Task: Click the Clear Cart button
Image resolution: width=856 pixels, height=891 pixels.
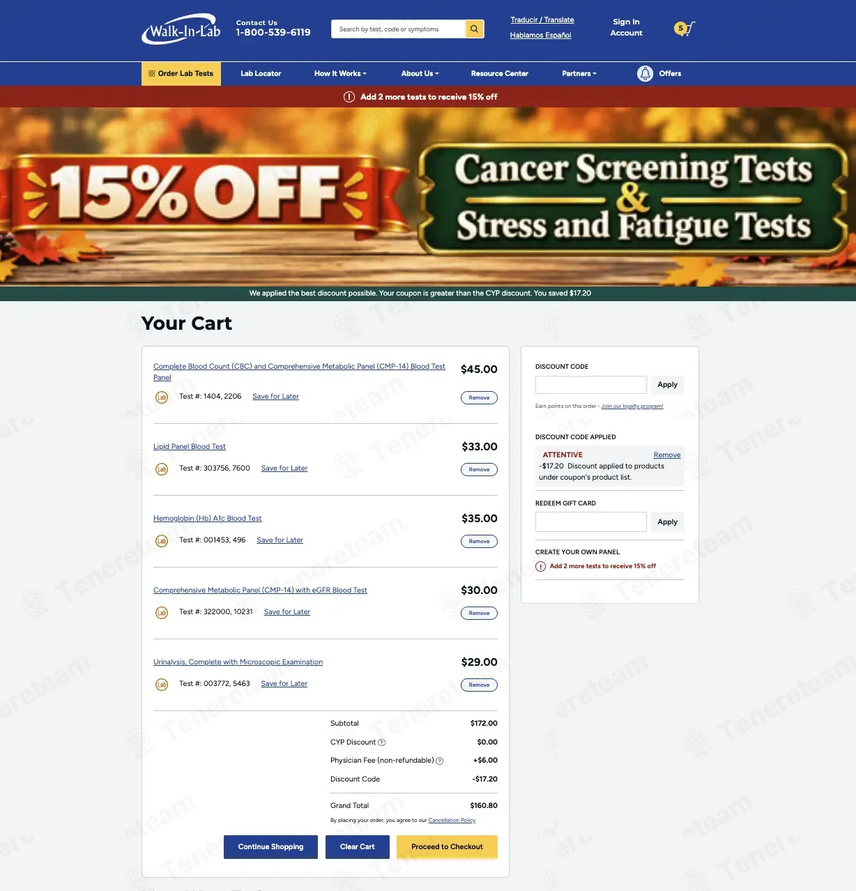Action: (x=358, y=847)
